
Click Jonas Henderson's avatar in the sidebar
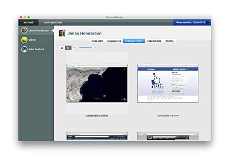(24, 30)
